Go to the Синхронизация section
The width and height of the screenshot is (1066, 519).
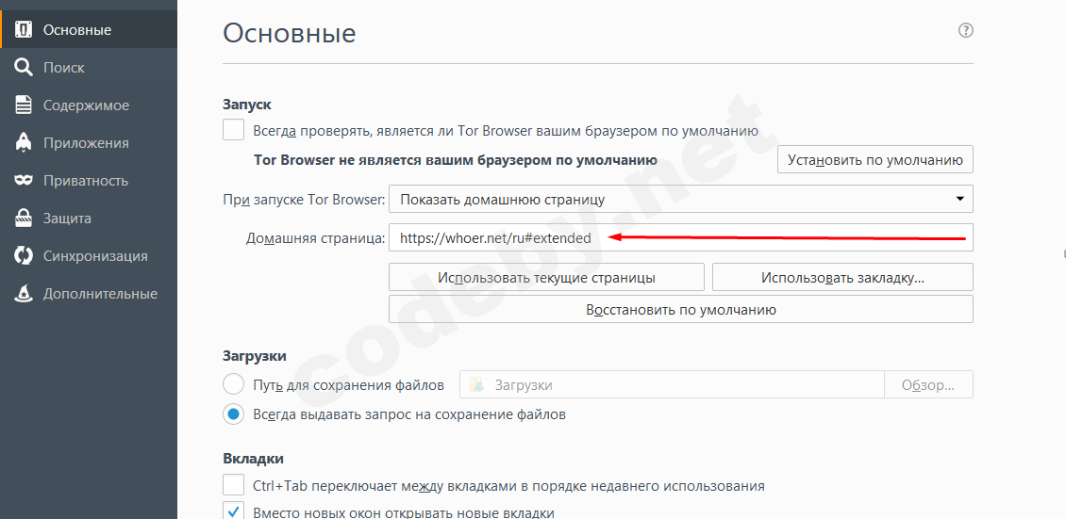[x=89, y=256]
